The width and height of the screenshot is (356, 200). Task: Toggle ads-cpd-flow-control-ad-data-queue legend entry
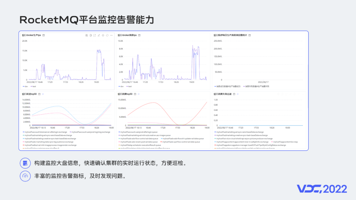point(180,142)
